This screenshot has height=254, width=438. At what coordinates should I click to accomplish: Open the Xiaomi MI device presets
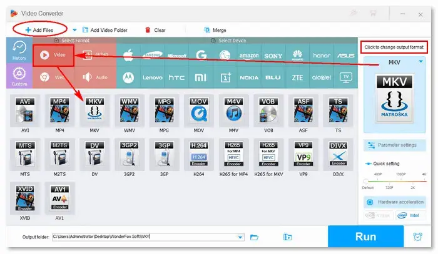(x=201, y=77)
